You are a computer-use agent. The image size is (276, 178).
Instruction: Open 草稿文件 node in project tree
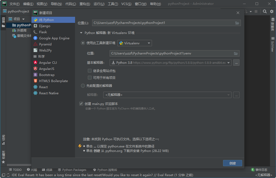(22, 36)
